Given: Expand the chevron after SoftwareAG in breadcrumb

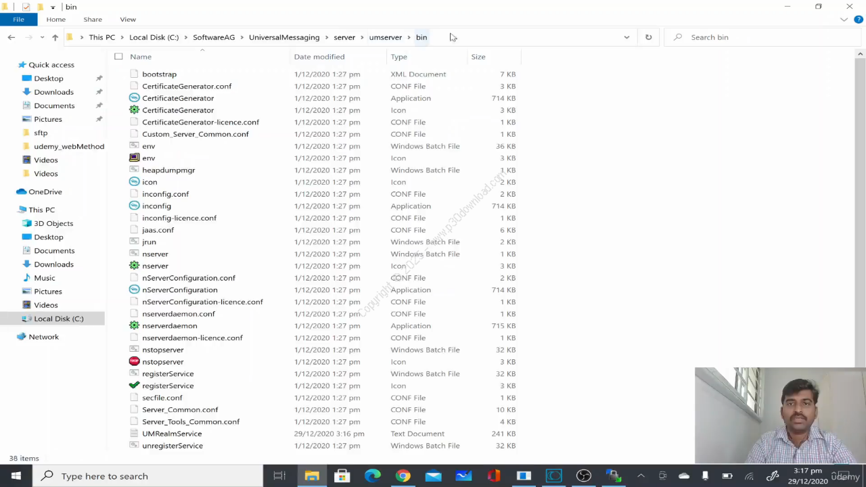Looking at the screenshot, I should (242, 37).
